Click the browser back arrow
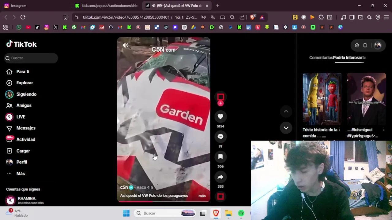 pyautogui.click(x=6, y=17)
